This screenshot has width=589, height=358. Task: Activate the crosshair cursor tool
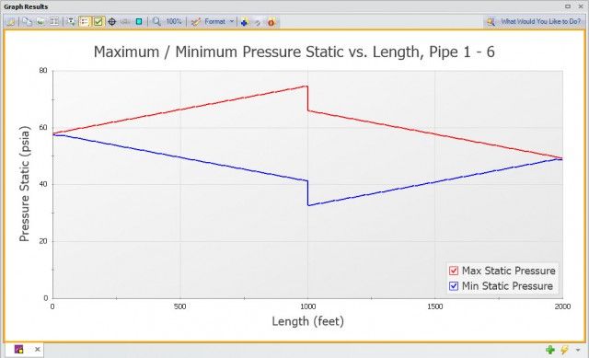click(112, 22)
